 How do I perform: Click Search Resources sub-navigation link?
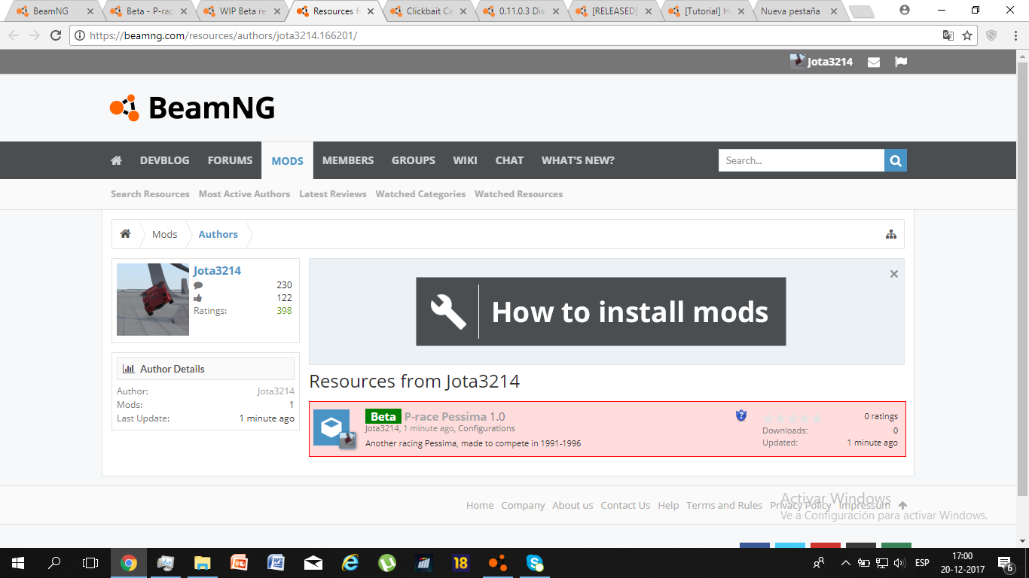150,194
